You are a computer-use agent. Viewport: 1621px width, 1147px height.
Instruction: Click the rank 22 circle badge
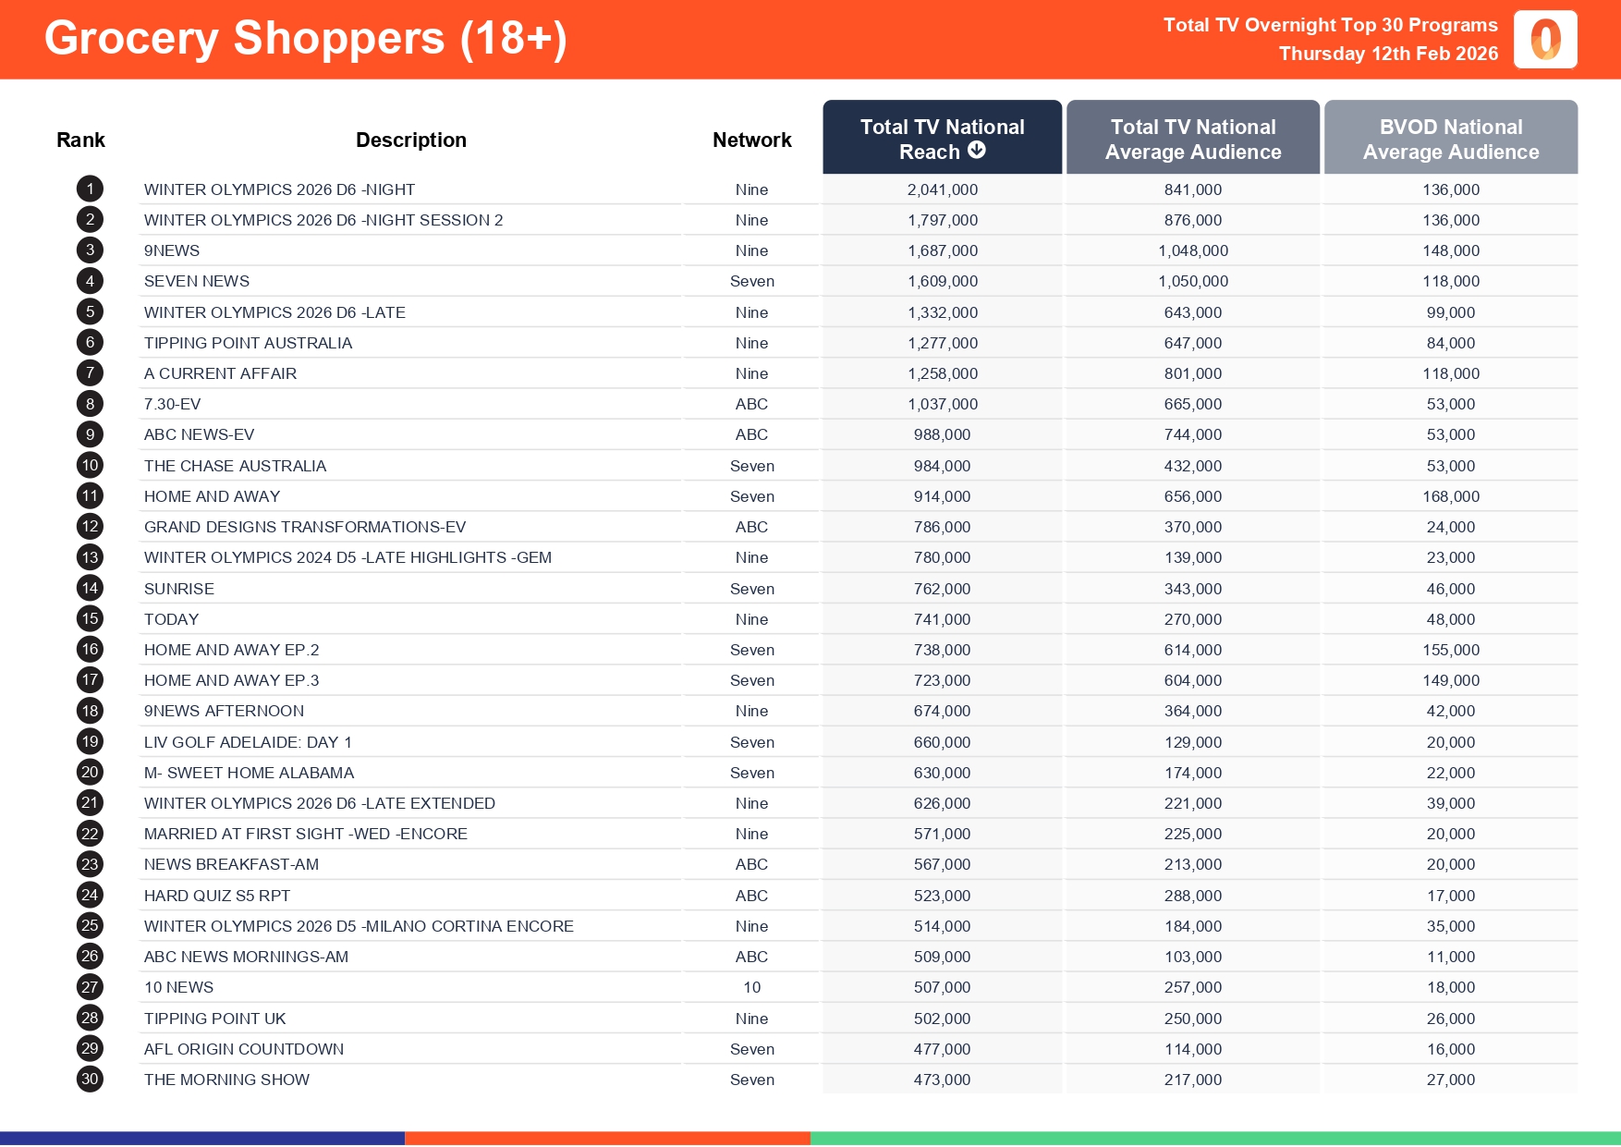coord(90,834)
